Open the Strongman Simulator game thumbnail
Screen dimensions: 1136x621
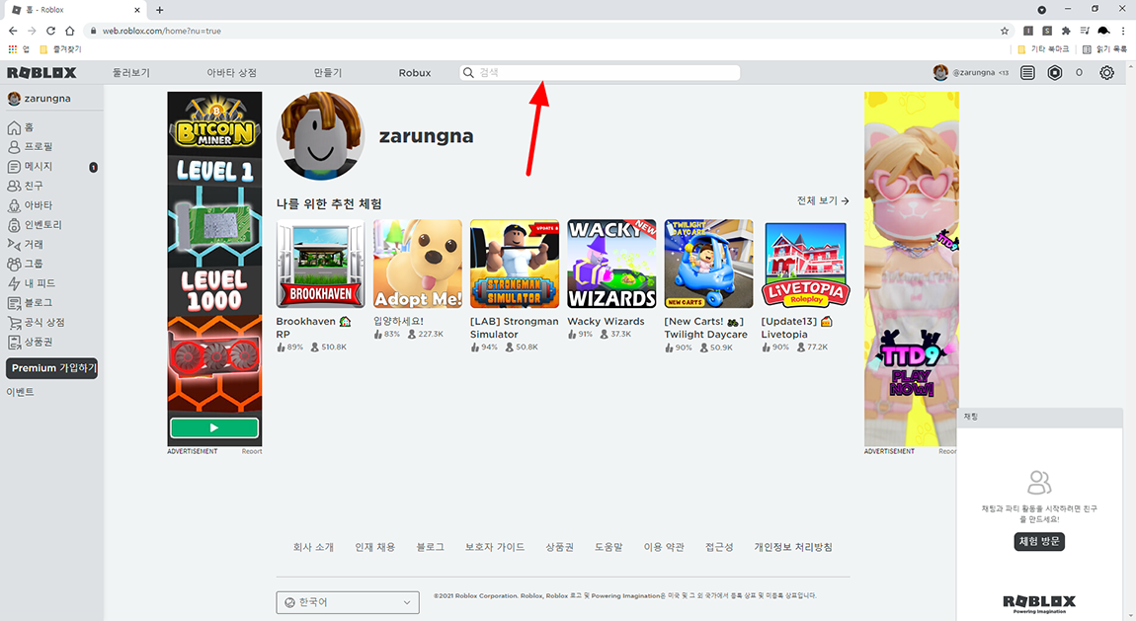click(515, 264)
